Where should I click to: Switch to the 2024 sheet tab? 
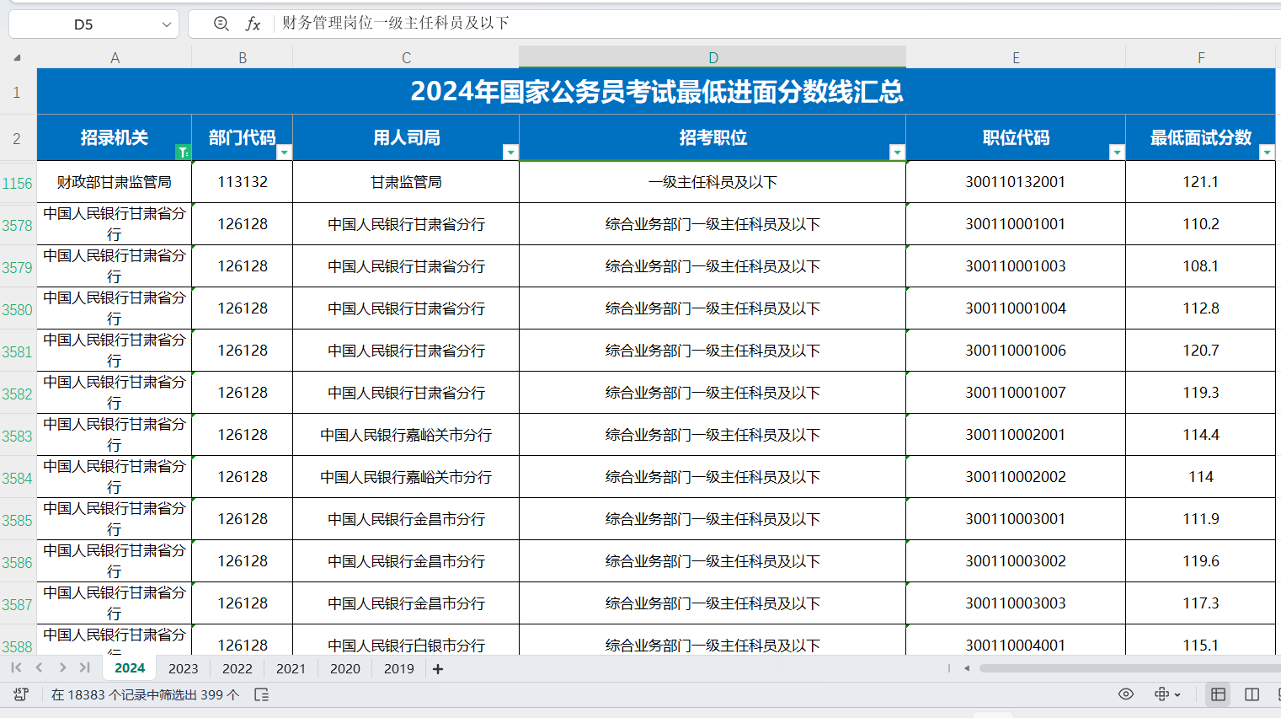tap(130, 667)
